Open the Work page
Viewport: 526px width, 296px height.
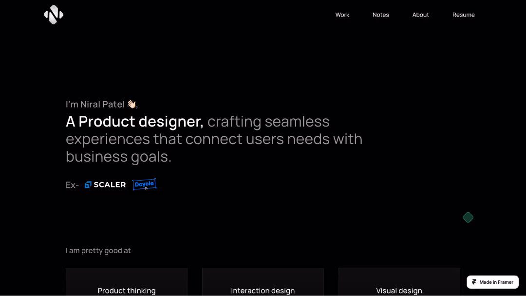point(342,15)
